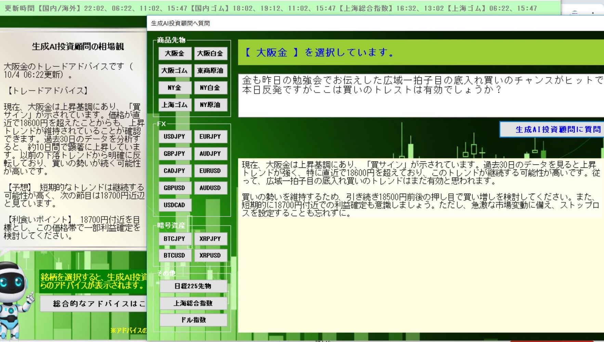
Task: Click the 【 大阪金 】を選択しています banner
Action: pos(421,52)
